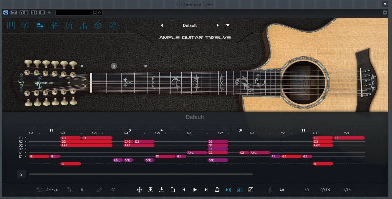
Task: Click the 1-6 beat label on ruler
Action: 189,133
